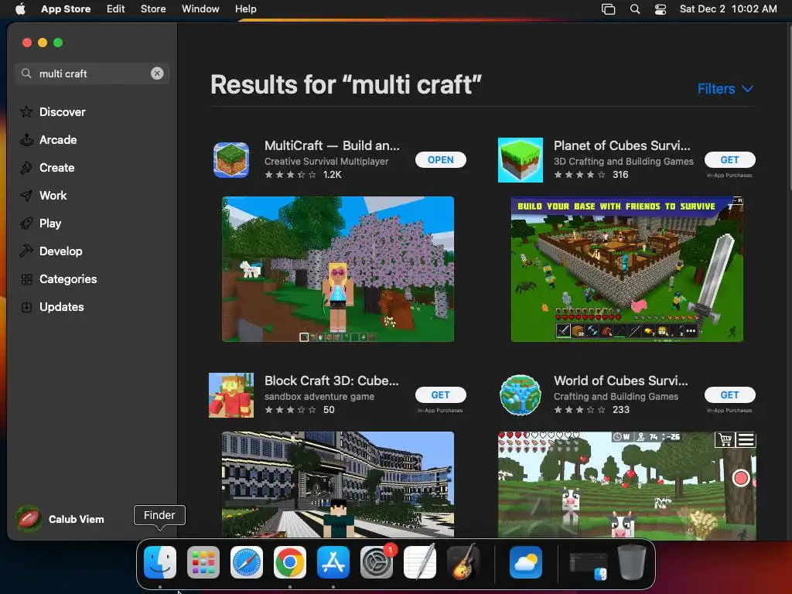Expand the Filters dropdown
792x594 pixels.
pos(725,89)
